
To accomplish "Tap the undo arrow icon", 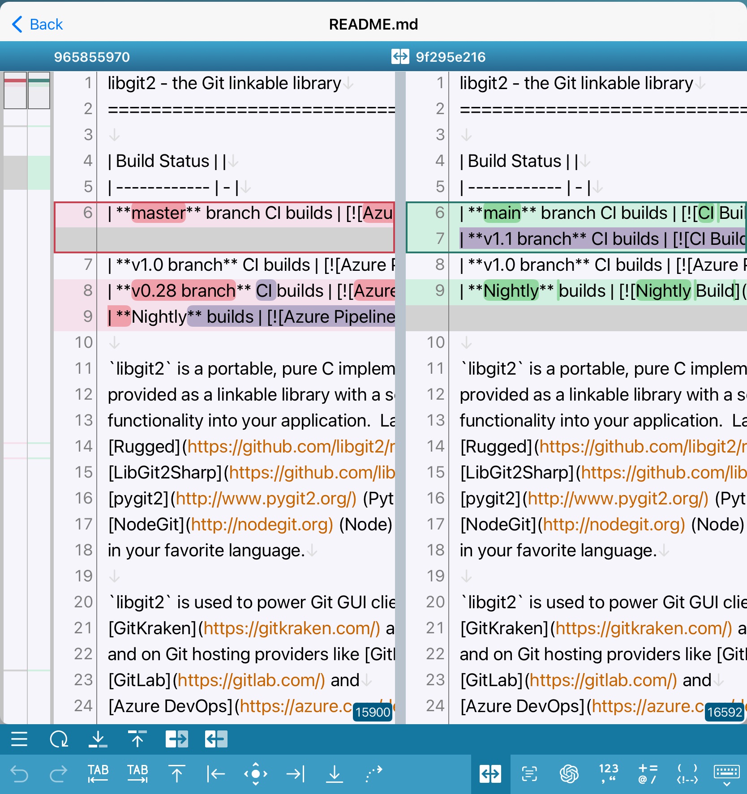I will pos(19,774).
